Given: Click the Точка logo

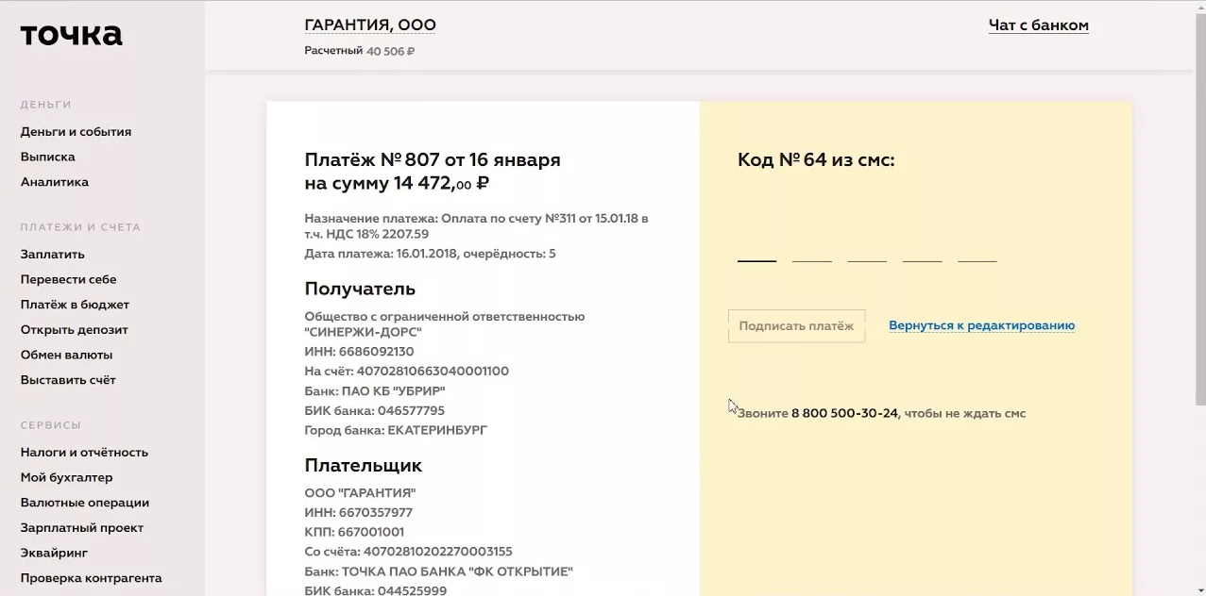Looking at the screenshot, I should pyautogui.click(x=72, y=36).
